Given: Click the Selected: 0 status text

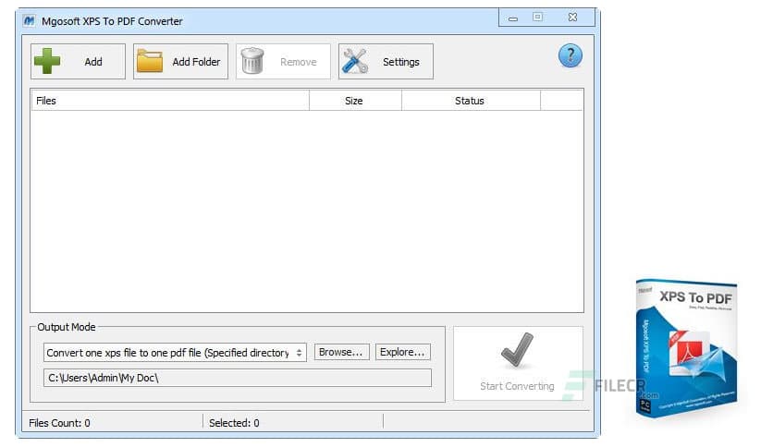Looking at the screenshot, I should [234, 423].
